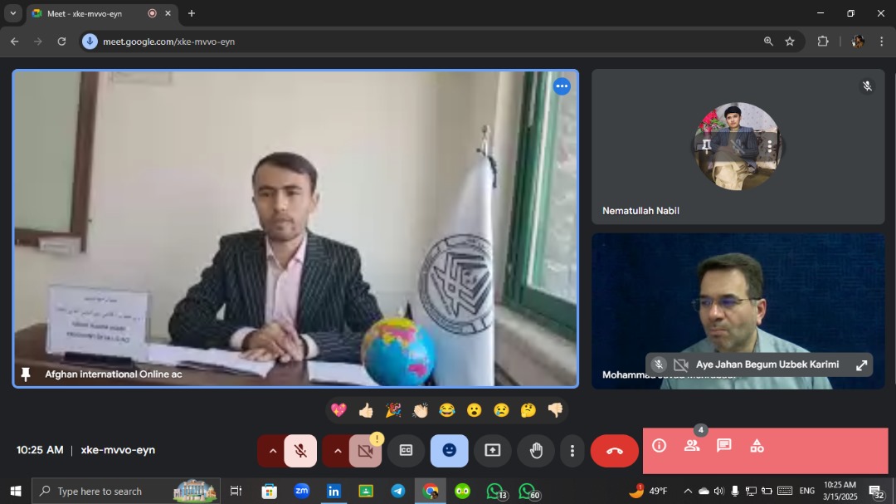
Task: Show the participants people panel
Action: (692, 446)
